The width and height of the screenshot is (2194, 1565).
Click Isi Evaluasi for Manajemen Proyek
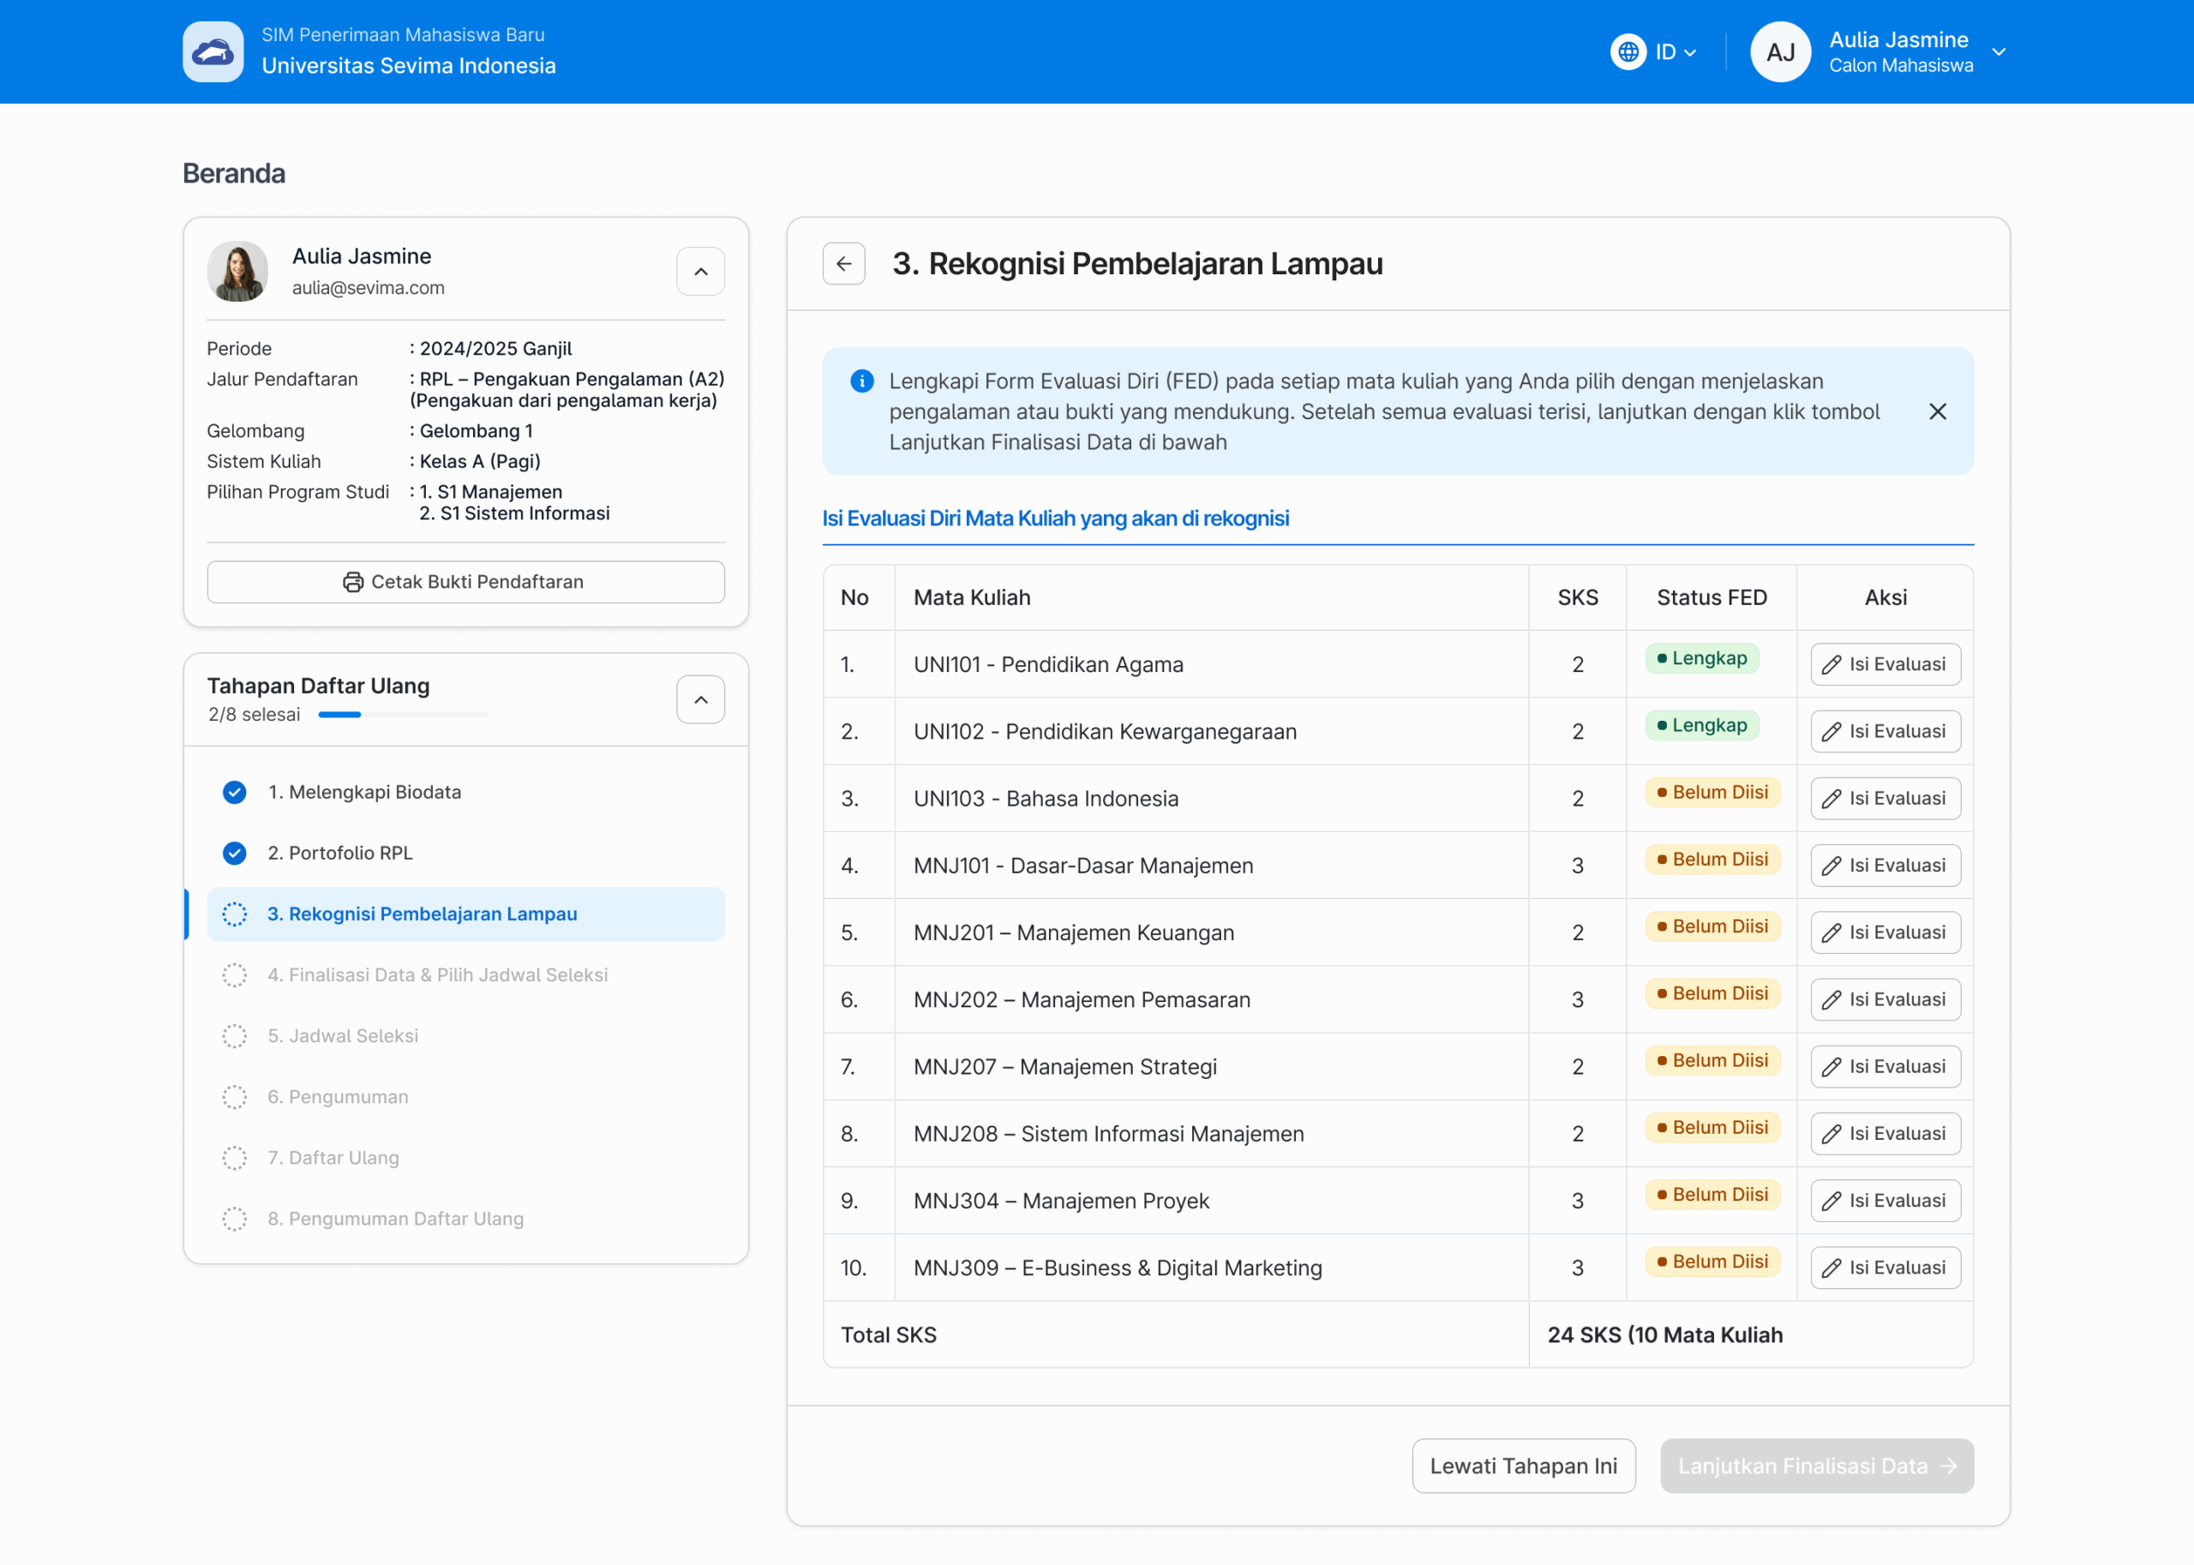[x=1885, y=1201]
